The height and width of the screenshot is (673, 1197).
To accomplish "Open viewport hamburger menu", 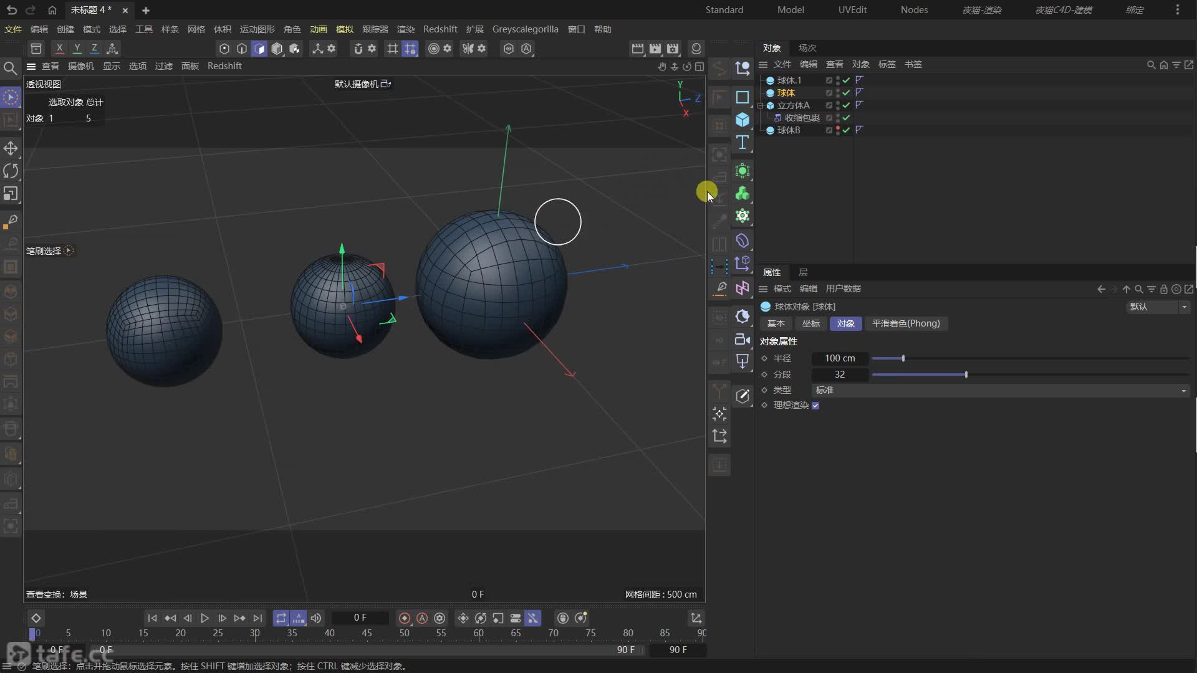I will 31,66.
